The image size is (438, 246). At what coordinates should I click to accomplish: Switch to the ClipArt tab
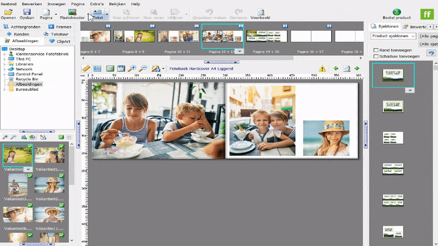[x=59, y=41]
